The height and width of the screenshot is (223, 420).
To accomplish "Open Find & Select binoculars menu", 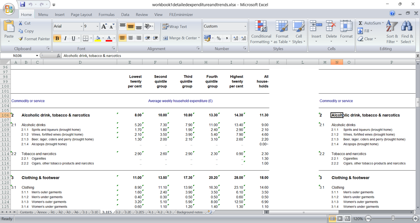I will (x=407, y=31).
